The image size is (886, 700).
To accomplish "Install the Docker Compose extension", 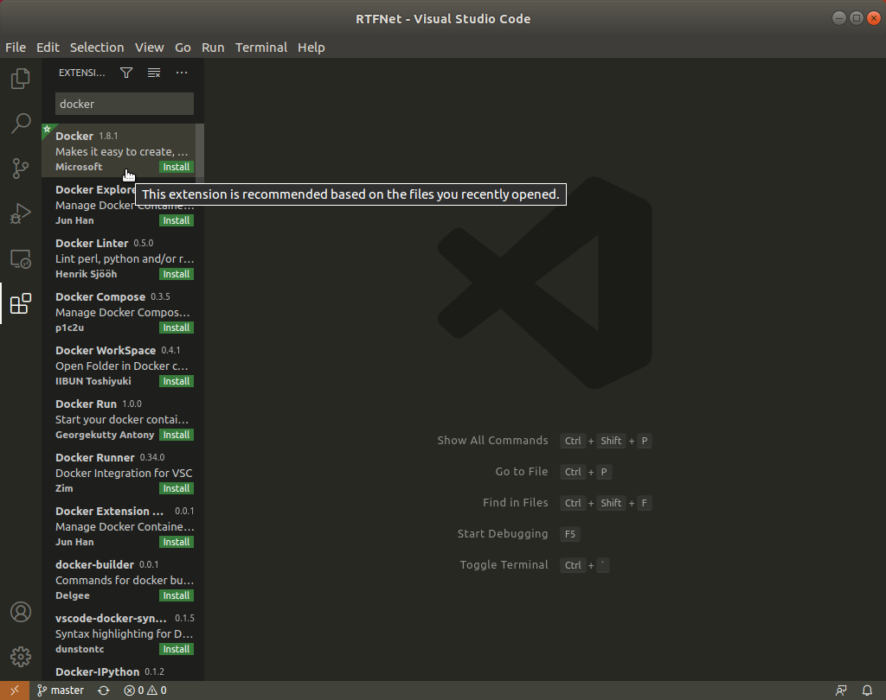I will coord(177,328).
